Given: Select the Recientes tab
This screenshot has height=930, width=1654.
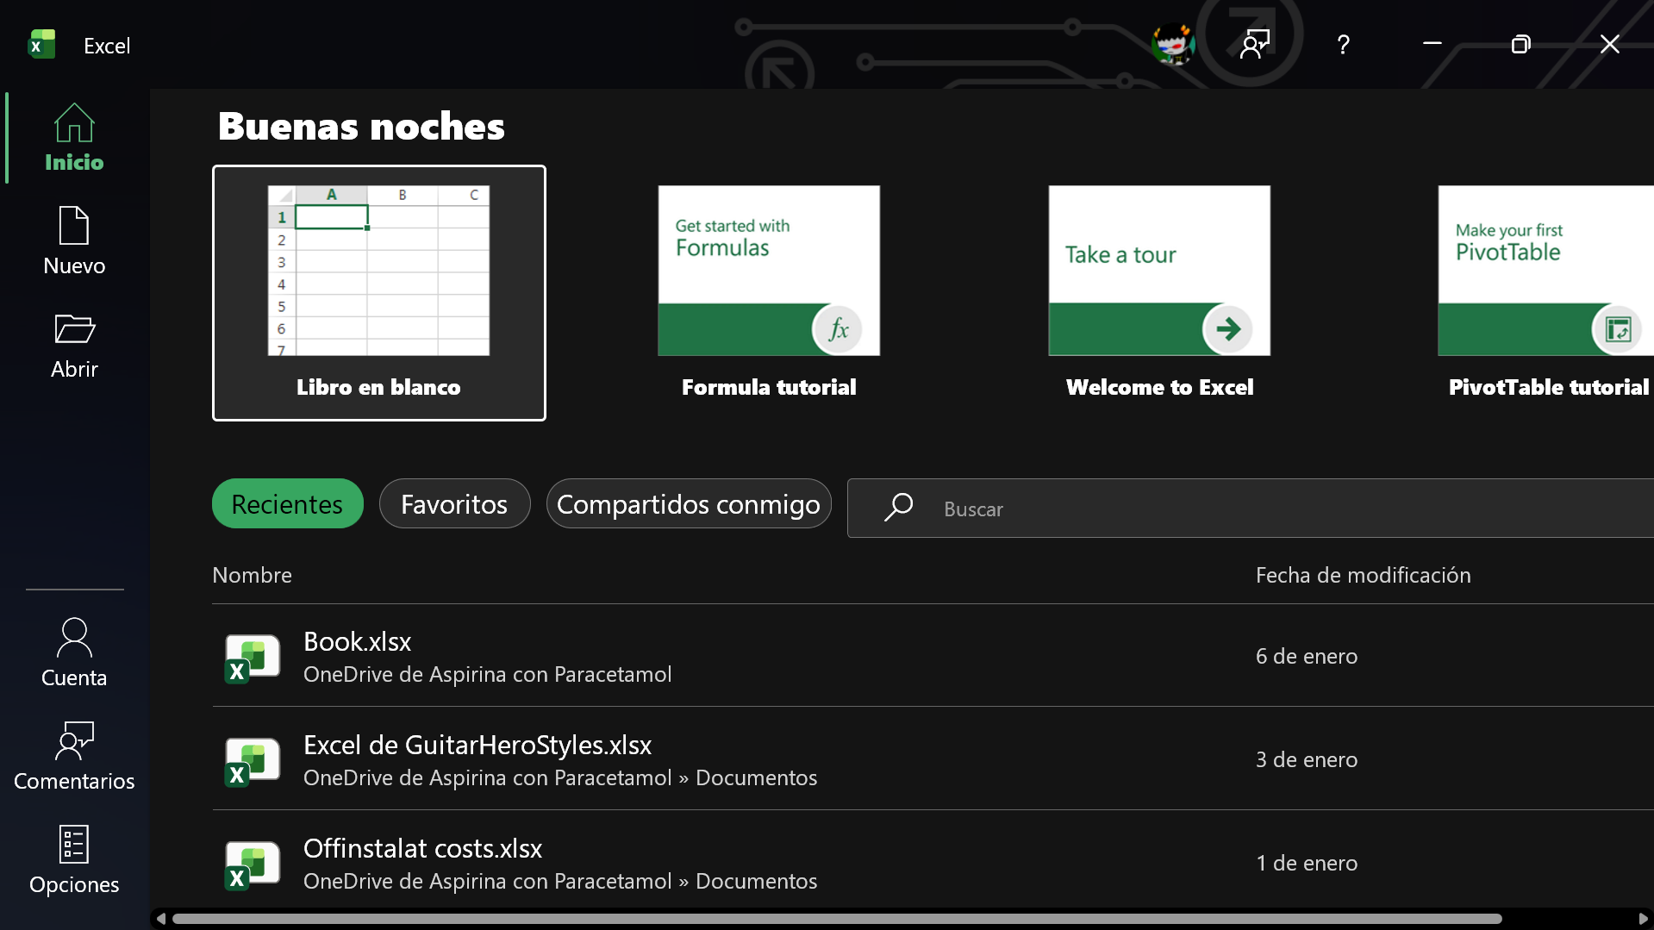Looking at the screenshot, I should 288,503.
